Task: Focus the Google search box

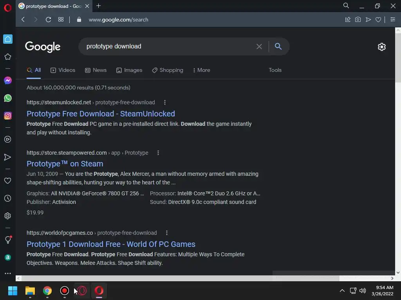Action: pos(169,46)
